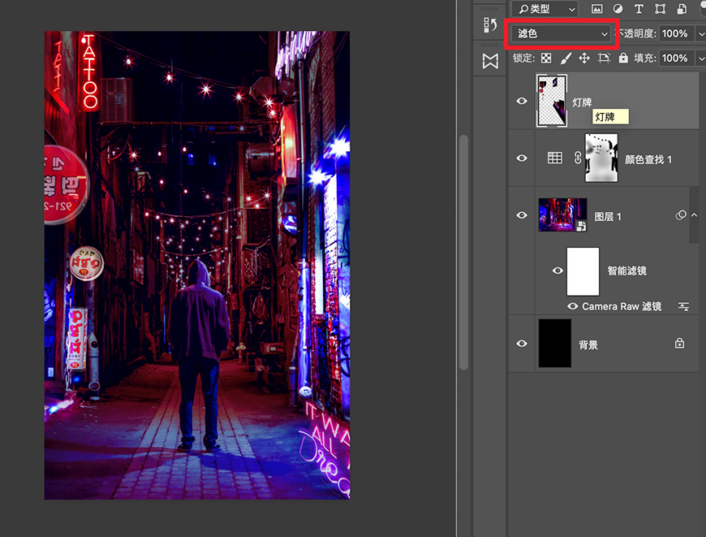Click the lock all padlock icon

click(x=623, y=58)
